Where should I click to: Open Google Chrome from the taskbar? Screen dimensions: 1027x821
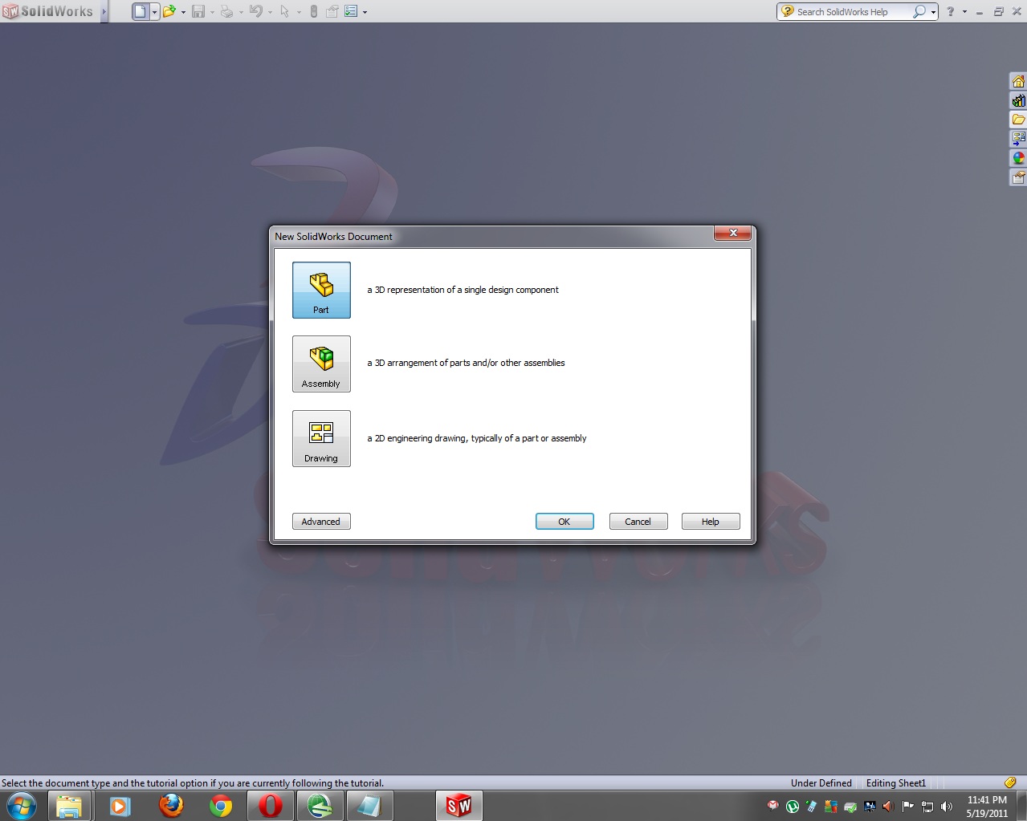[x=221, y=806]
